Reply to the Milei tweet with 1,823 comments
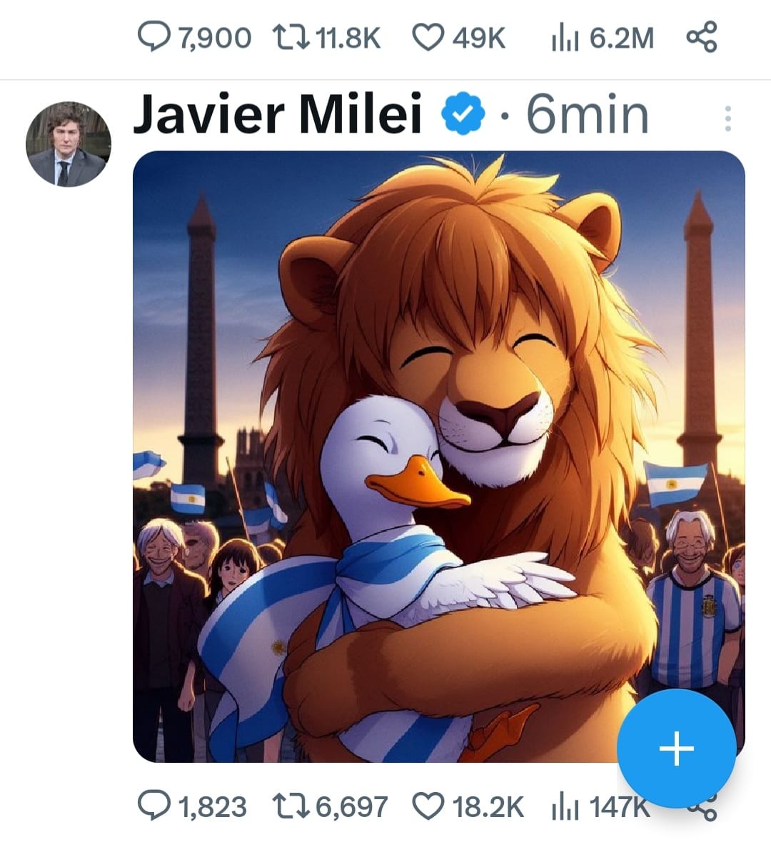771x842 pixels. pos(152,806)
